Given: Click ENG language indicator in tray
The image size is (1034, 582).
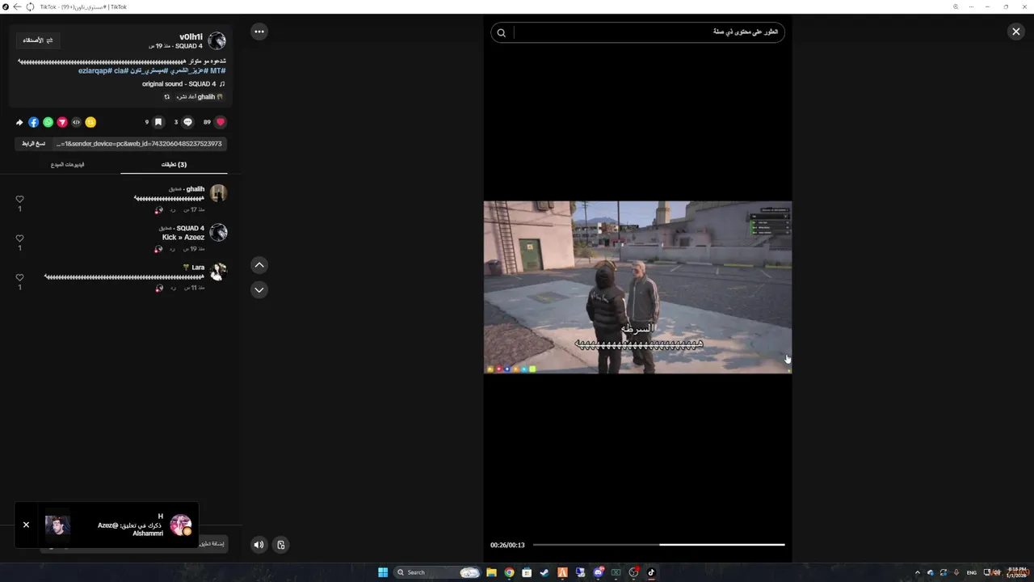Looking at the screenshot, I should (x=972, y=572).
